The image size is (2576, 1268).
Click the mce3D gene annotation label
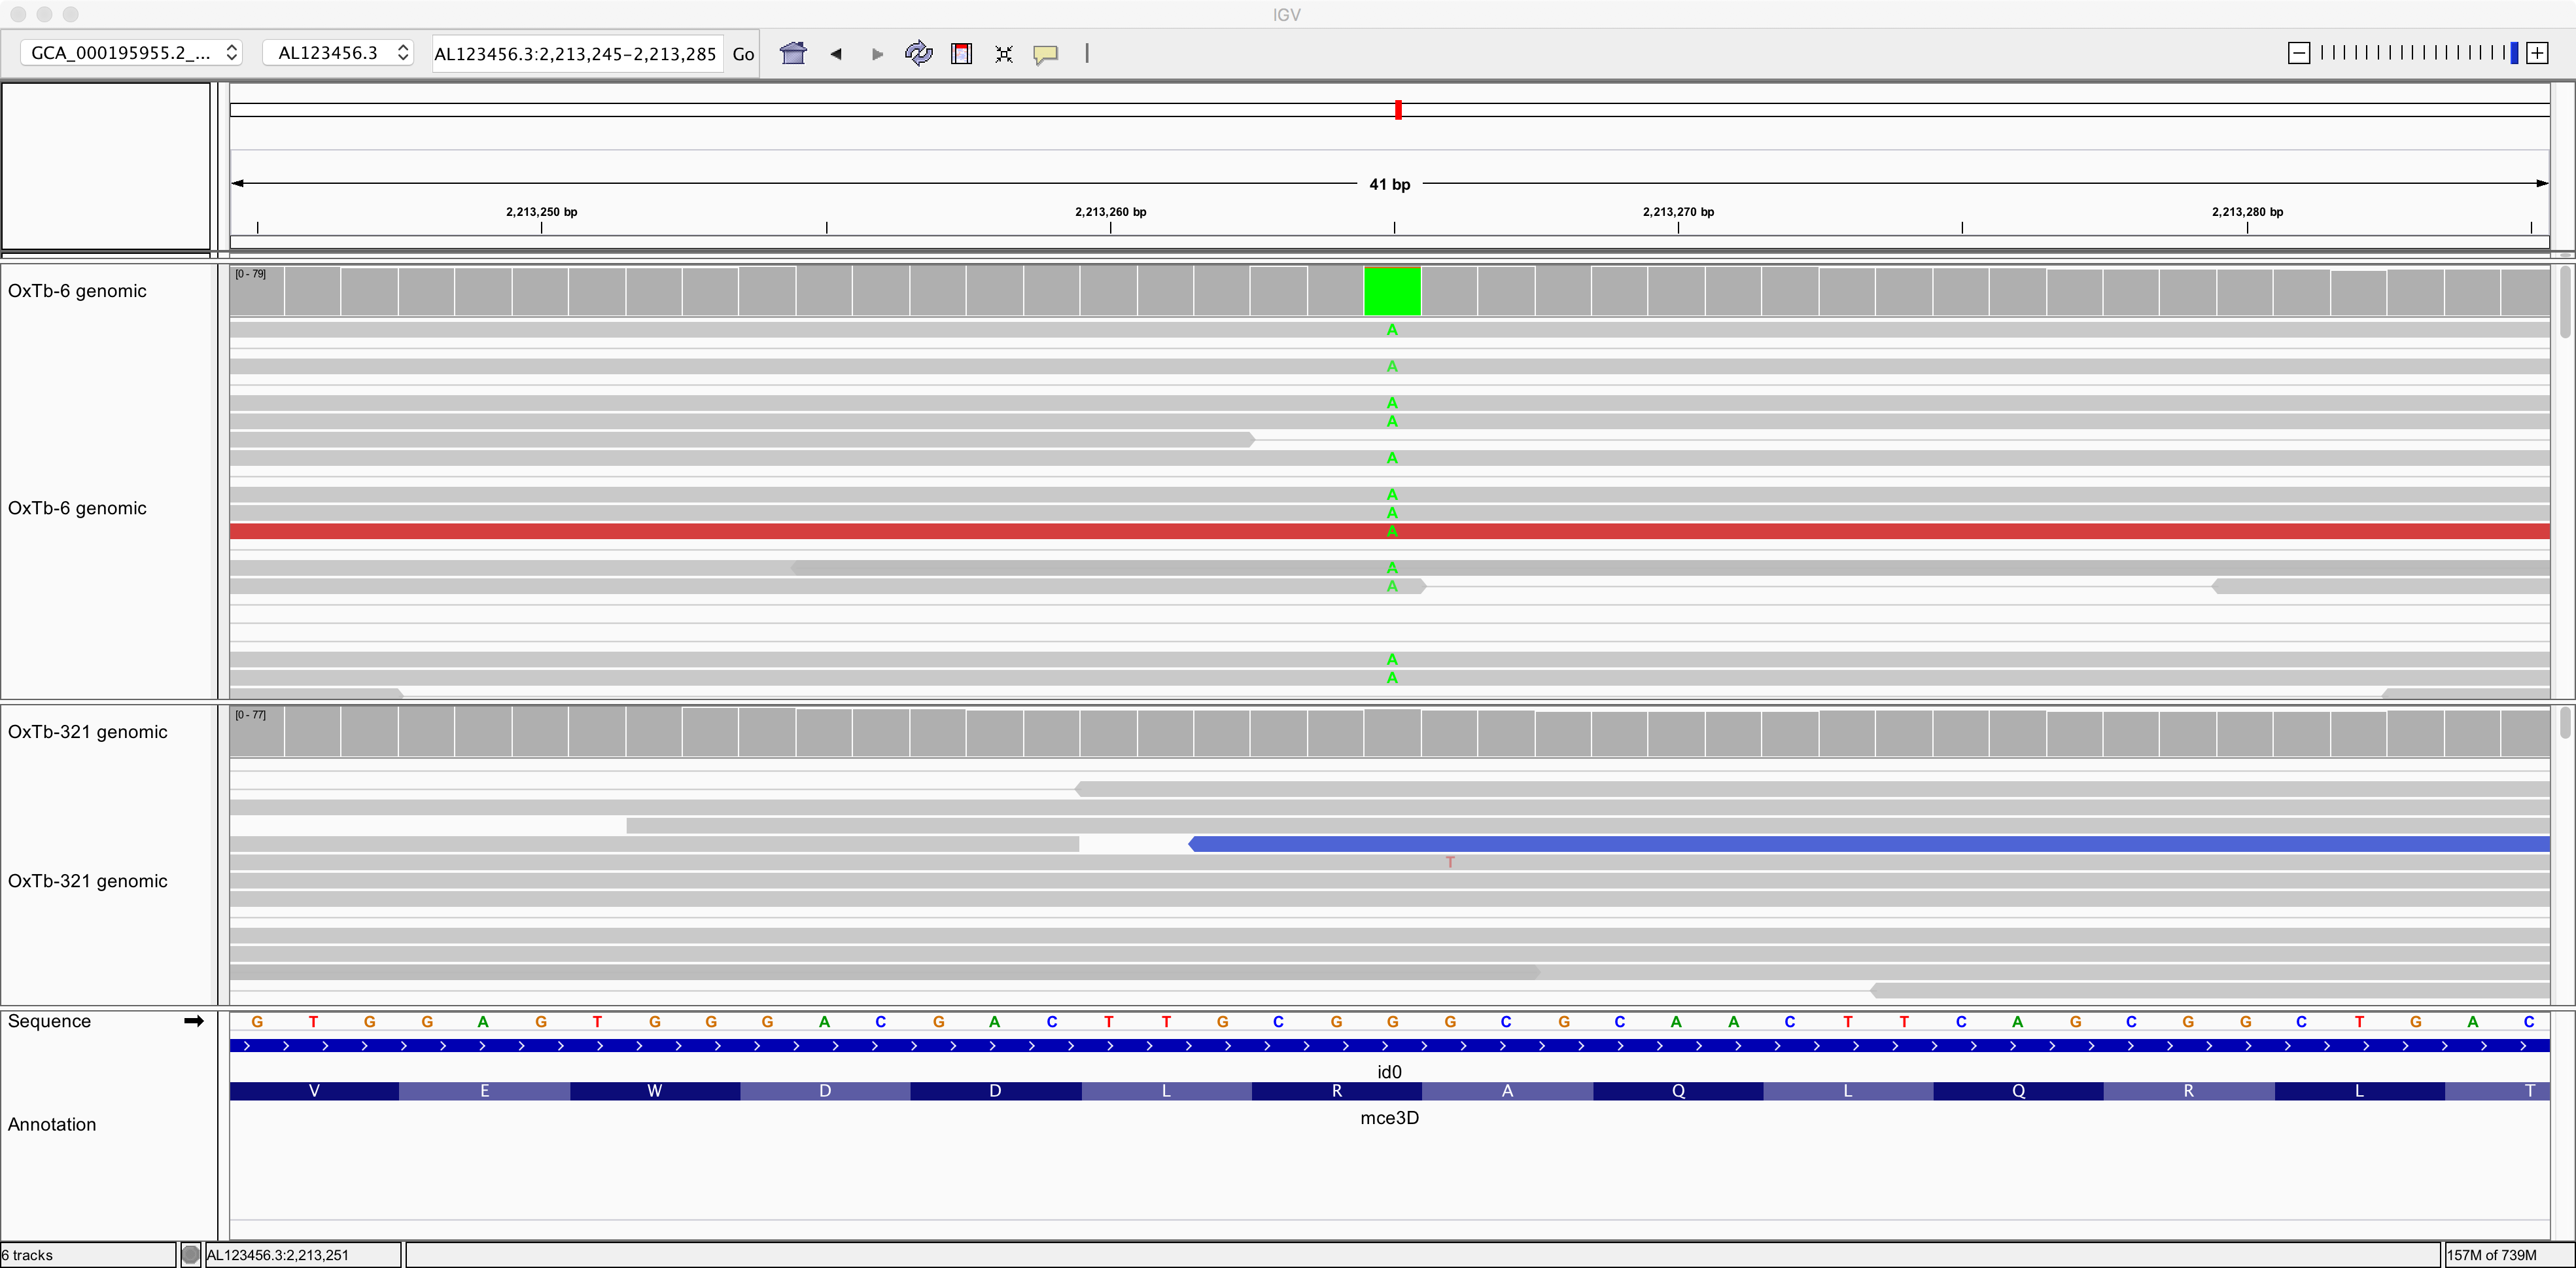(x=1389, y=1118)
